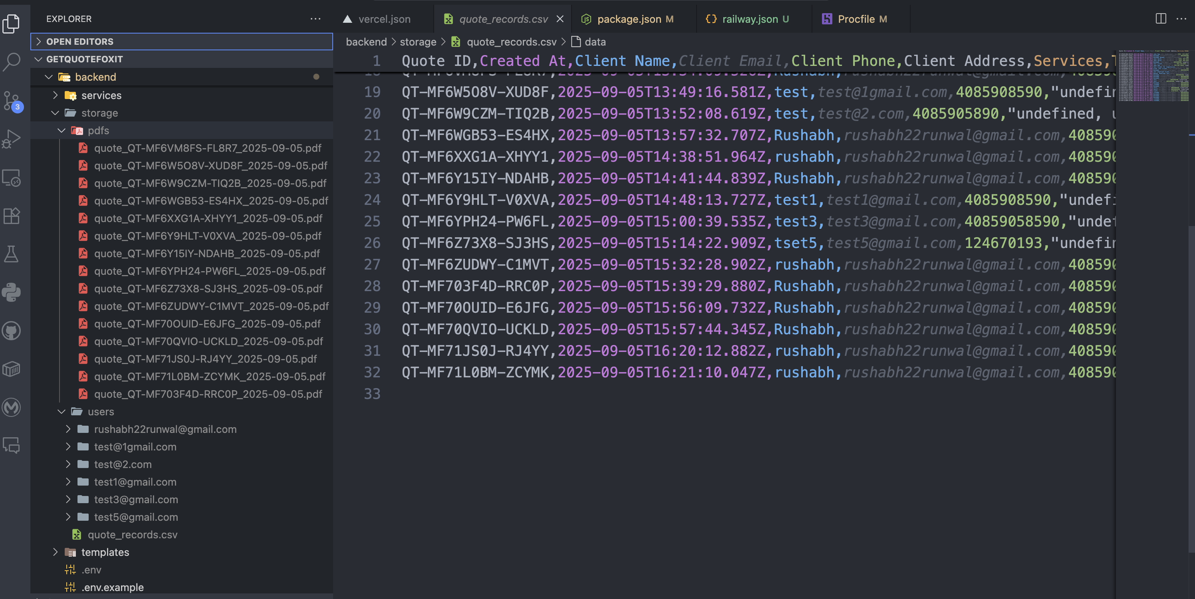
Task: Open the Python extension view
Action: point(12,292)
